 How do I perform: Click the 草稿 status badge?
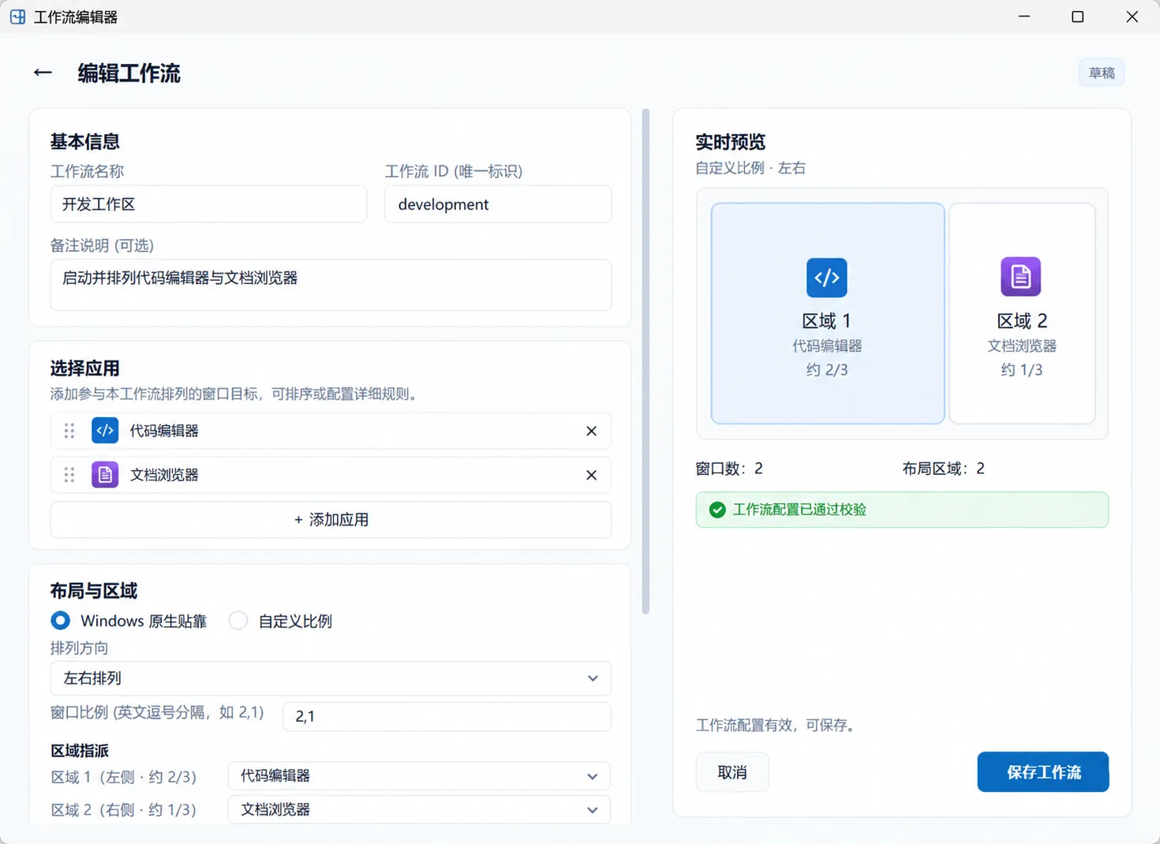tap(1102, 73)
